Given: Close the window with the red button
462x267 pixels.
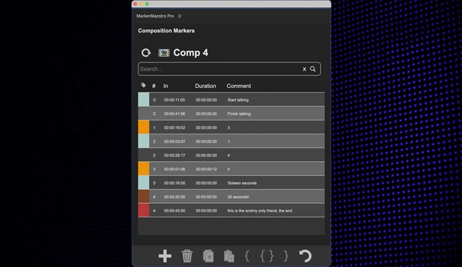Looking at the screenshot, I should (135, 4).
